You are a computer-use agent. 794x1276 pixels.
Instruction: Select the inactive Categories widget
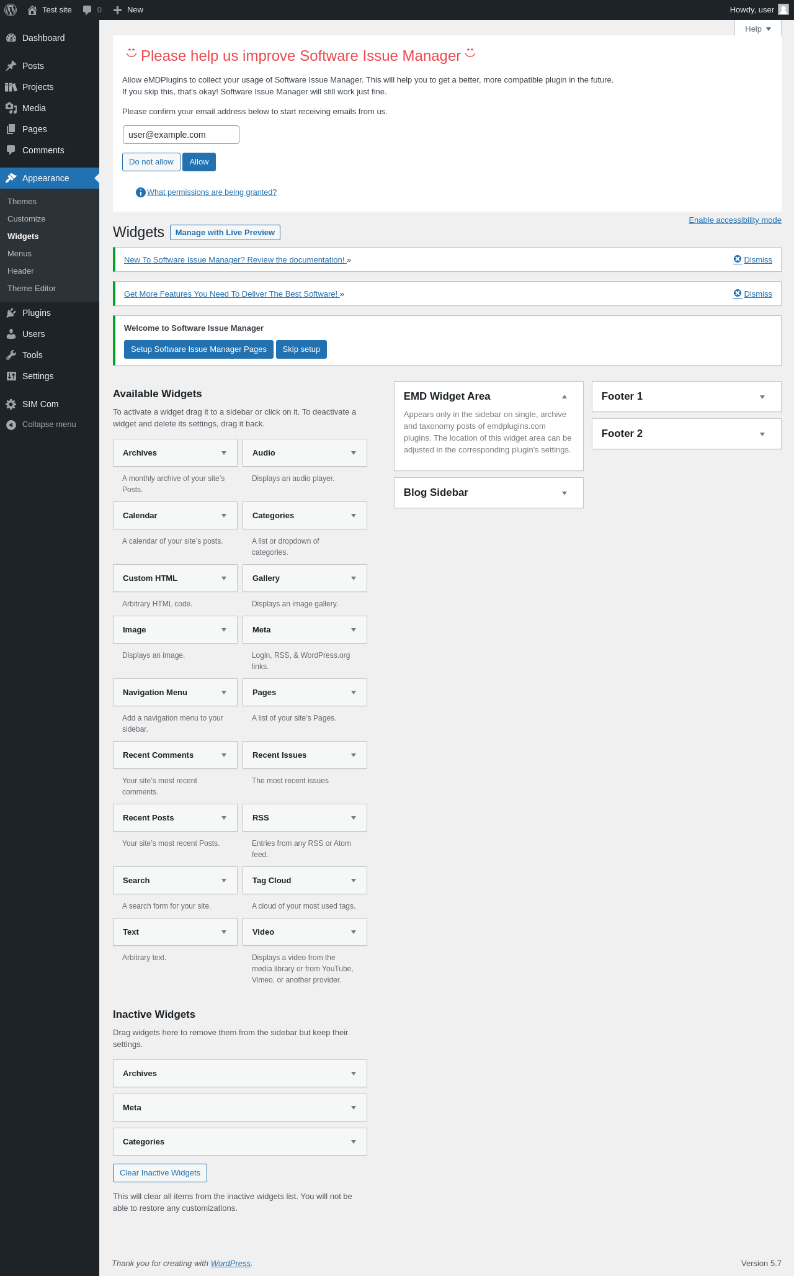click(240, 1142)
